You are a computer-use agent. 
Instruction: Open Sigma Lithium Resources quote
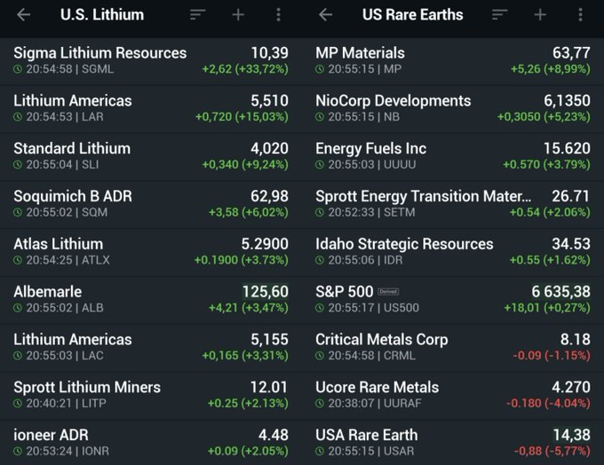[x=151, y=61]
